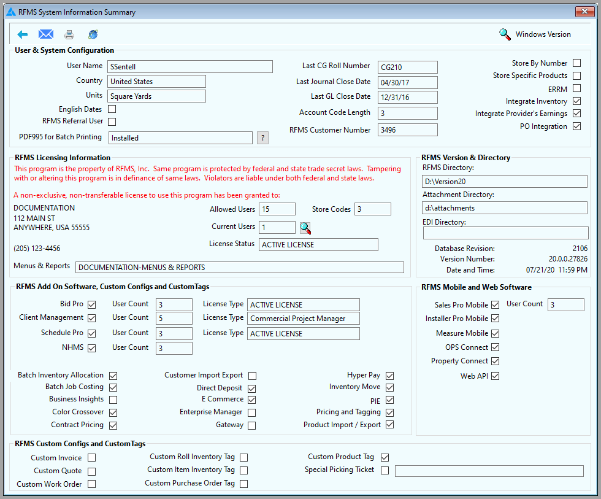
Task: Toggle the English Dates checkbox
Action: point(112,109)
